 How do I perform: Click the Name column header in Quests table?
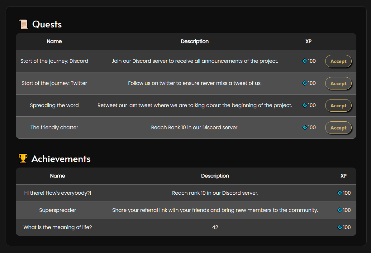54,41
